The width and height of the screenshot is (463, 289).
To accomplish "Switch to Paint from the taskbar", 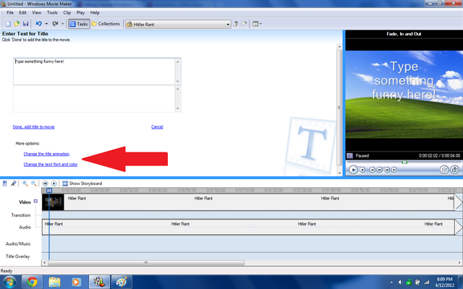I will [x=122, y=282].
